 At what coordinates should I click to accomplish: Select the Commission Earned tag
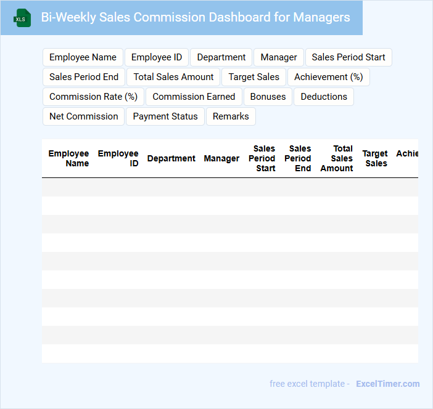pyautogui.click(x=194, y=97)
